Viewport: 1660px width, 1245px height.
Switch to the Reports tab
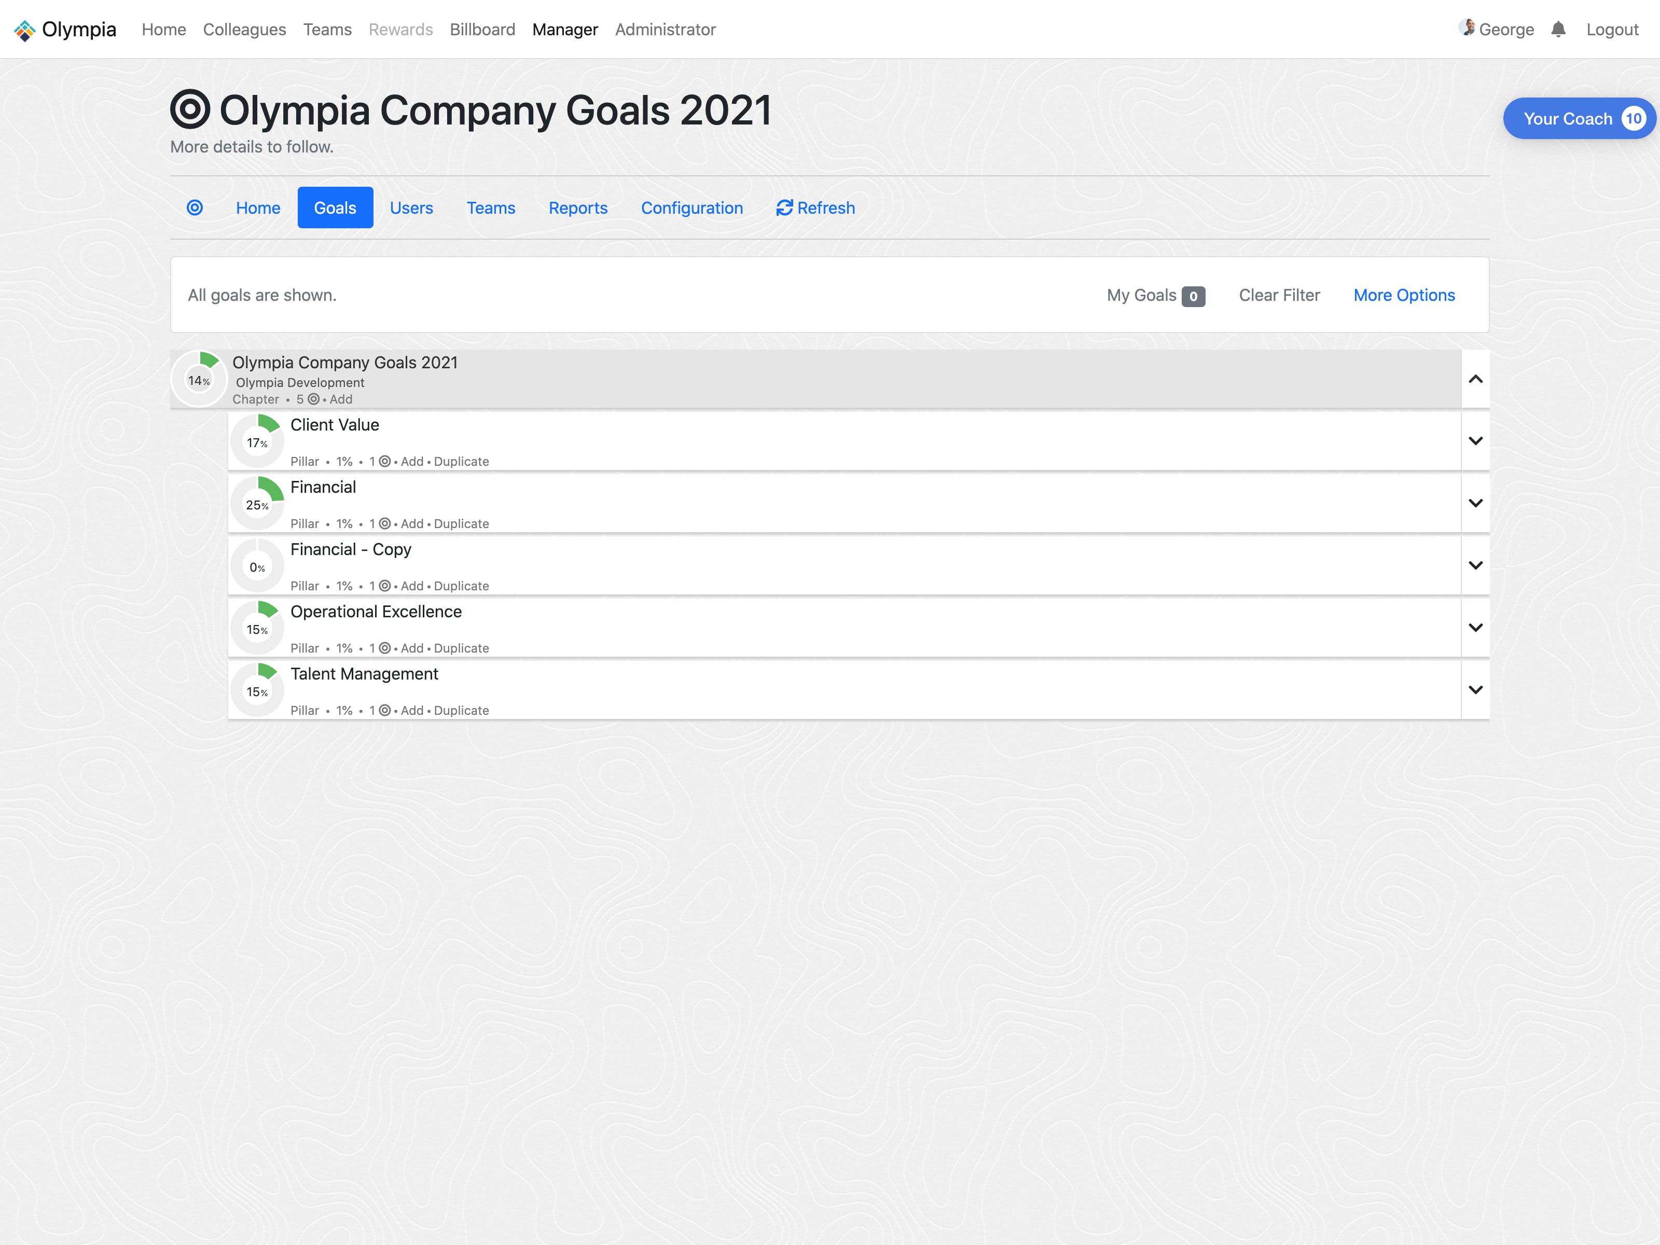577,208
